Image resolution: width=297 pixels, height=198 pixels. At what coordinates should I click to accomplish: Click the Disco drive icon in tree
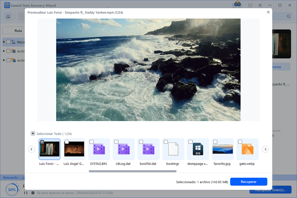pyautogui.click(x=13, y=42)
